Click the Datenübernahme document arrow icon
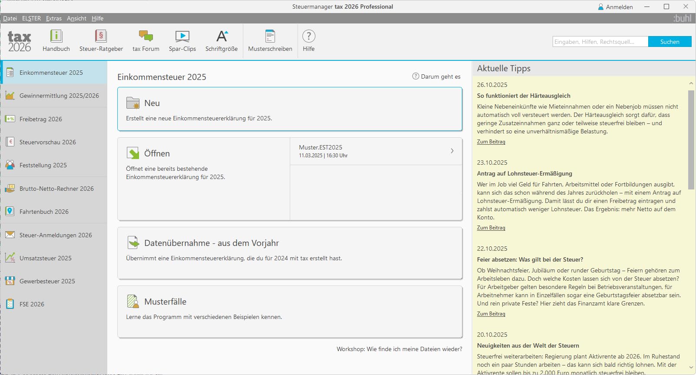 (133, 242)
